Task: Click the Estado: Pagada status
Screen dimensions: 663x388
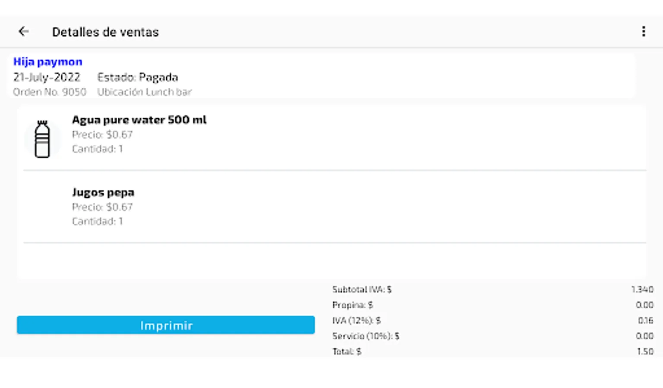Action: 137,77
